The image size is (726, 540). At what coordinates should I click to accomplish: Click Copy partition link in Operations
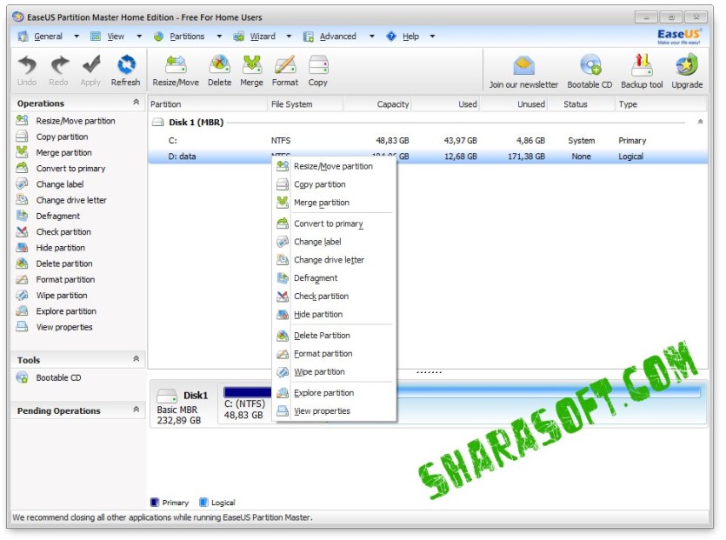[62, 137]
